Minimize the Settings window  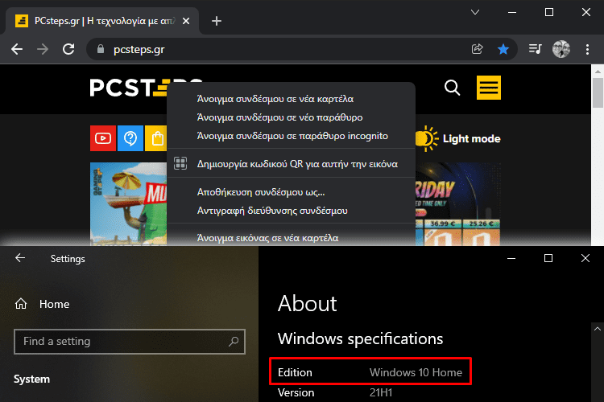[511, 258]
